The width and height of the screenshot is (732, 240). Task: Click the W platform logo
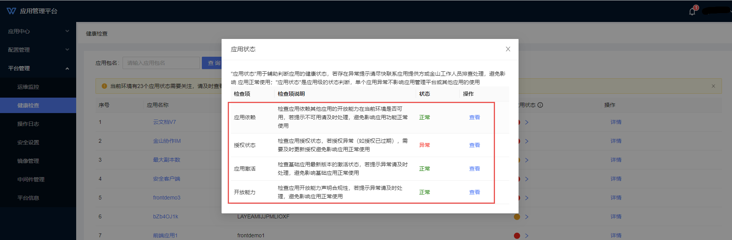(11, 11)
